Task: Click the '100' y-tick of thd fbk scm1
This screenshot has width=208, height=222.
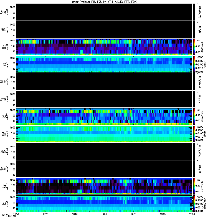Action: coord(13,133)
